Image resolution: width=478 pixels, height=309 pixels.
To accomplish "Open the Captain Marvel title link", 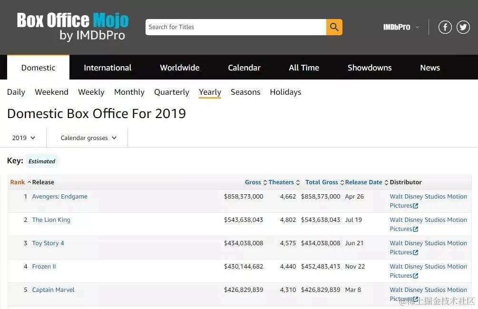I will point(53,290).
